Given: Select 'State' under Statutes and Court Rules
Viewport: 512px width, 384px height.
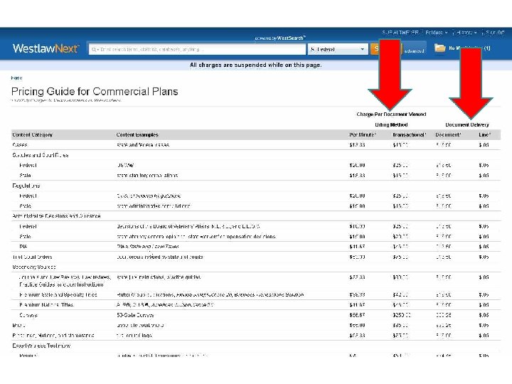Looking at the screenshot, I should tap(25, 176).
